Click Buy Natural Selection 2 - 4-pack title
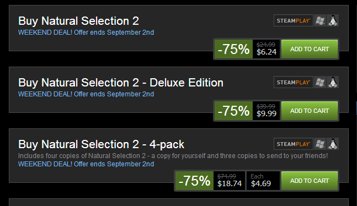The width and height of the screenshot is (357, 206). (101, 144)
